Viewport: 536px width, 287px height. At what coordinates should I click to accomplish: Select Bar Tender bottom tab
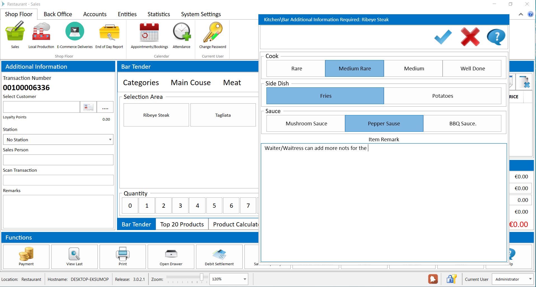136,224
